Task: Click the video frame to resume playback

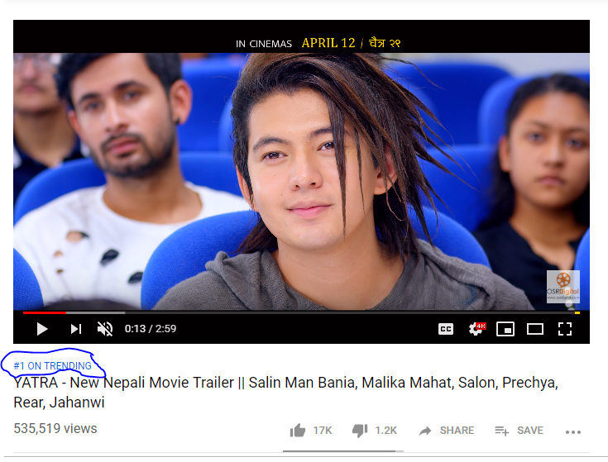Action: click(301, 182)
